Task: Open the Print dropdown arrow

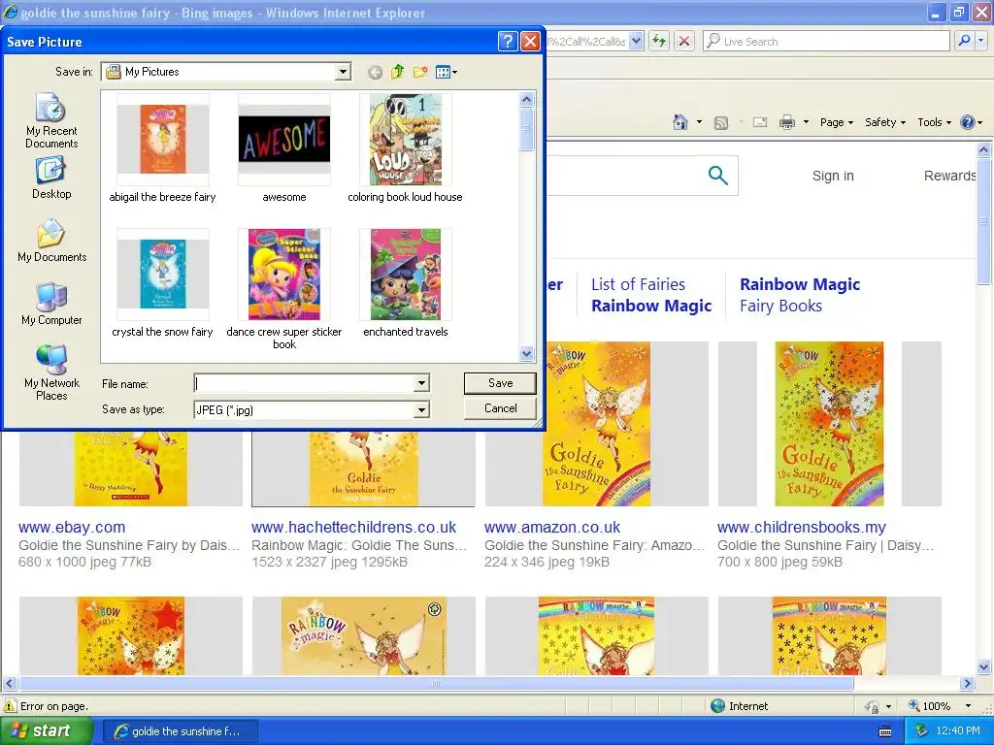Action: (x=806, y=122)
